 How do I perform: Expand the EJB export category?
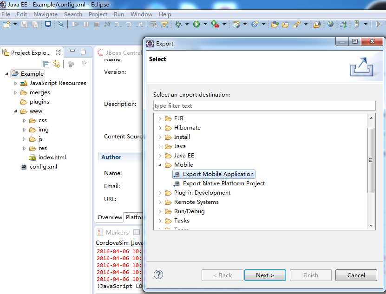[160, 119]
